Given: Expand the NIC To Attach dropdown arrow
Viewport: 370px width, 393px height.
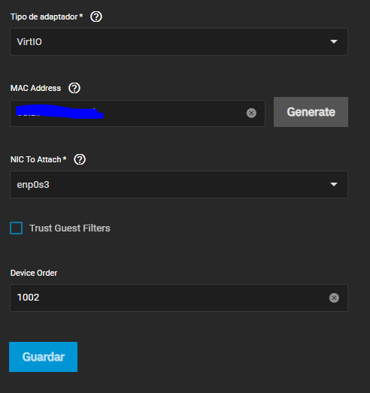Looking at the screenshot, I should (x=334, y=184).
